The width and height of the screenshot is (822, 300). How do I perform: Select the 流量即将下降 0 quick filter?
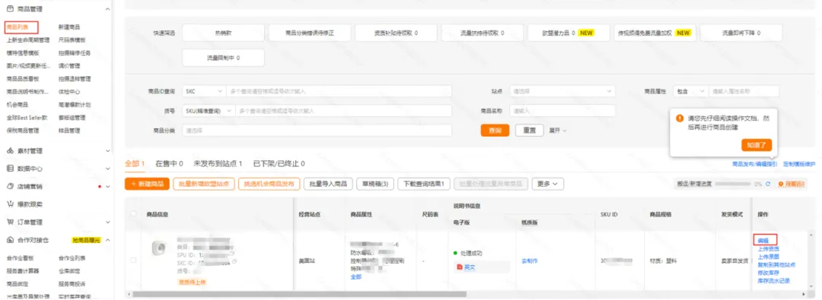(741, 33)
